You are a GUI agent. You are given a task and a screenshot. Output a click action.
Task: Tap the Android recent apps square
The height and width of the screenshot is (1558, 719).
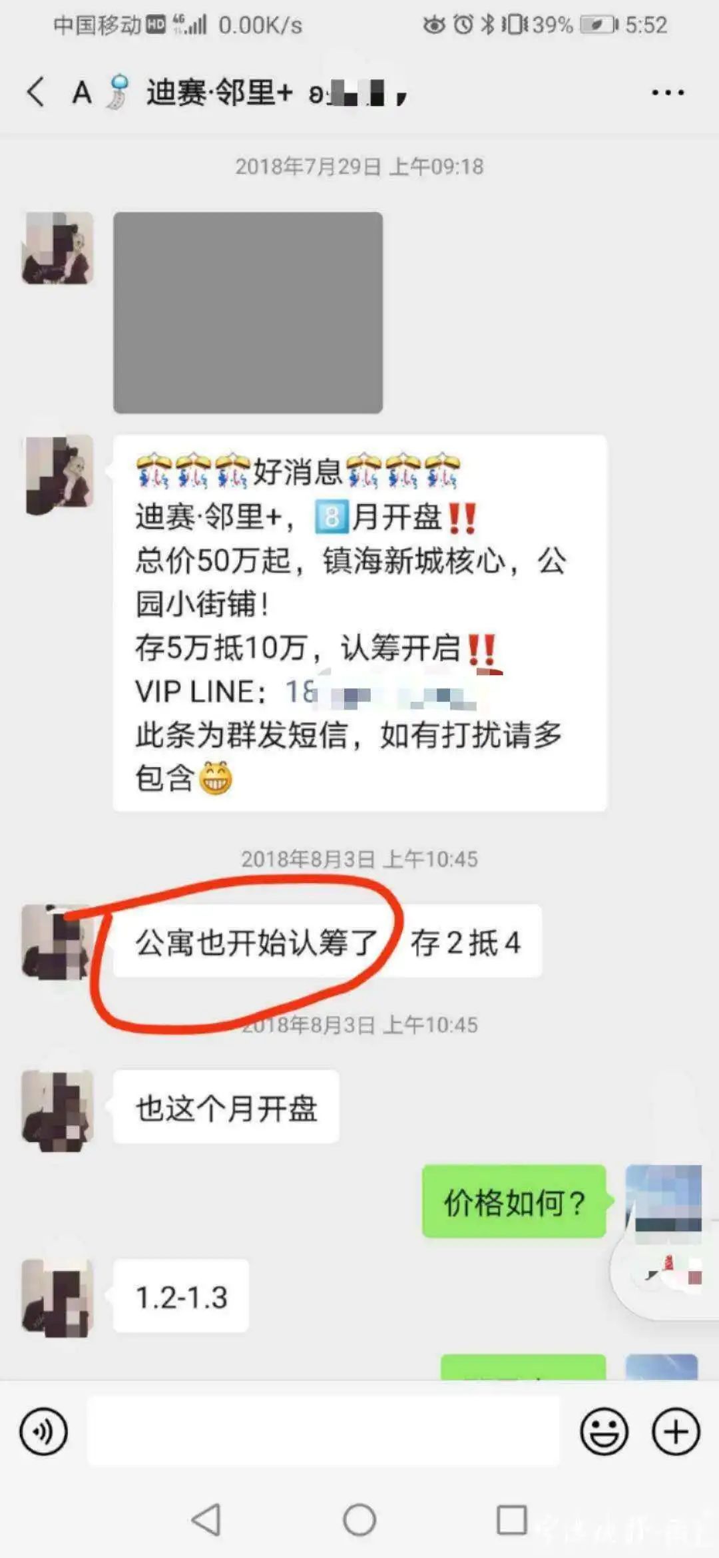[512, 1519]
